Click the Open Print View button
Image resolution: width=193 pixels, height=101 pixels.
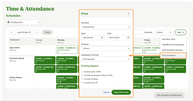tap(121, 92)
